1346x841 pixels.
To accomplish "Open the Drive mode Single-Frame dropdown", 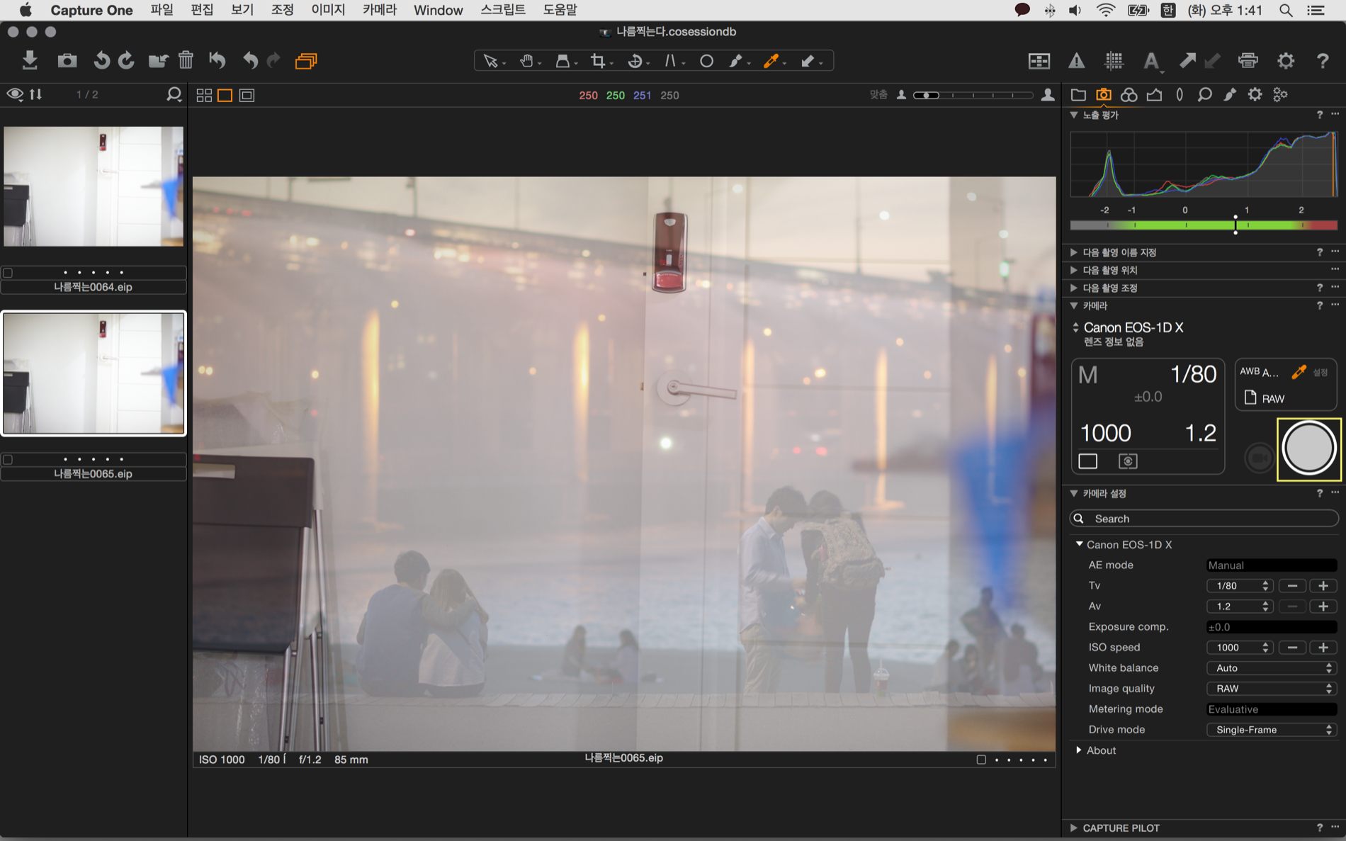I will tap(1271, 730).
